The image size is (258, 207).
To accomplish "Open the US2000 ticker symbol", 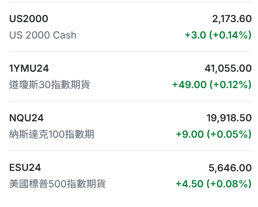I will pyautogui.click(x=29, y=19).
